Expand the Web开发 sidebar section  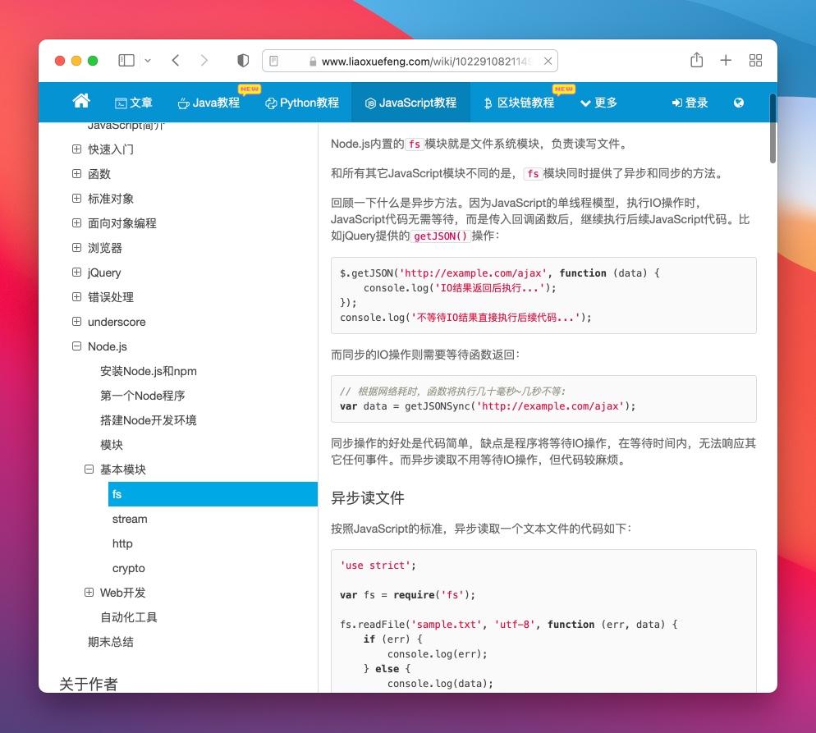89,592
